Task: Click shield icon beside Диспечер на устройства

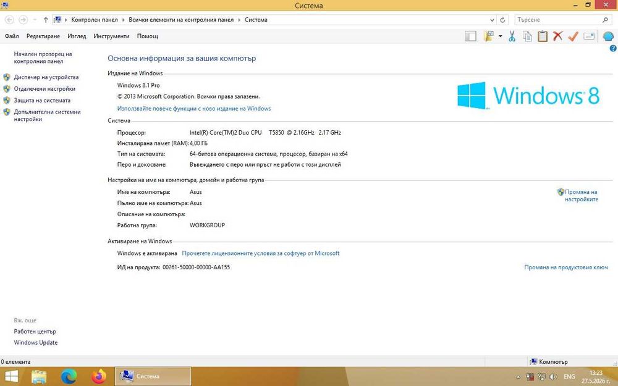Action: [7, 77]
